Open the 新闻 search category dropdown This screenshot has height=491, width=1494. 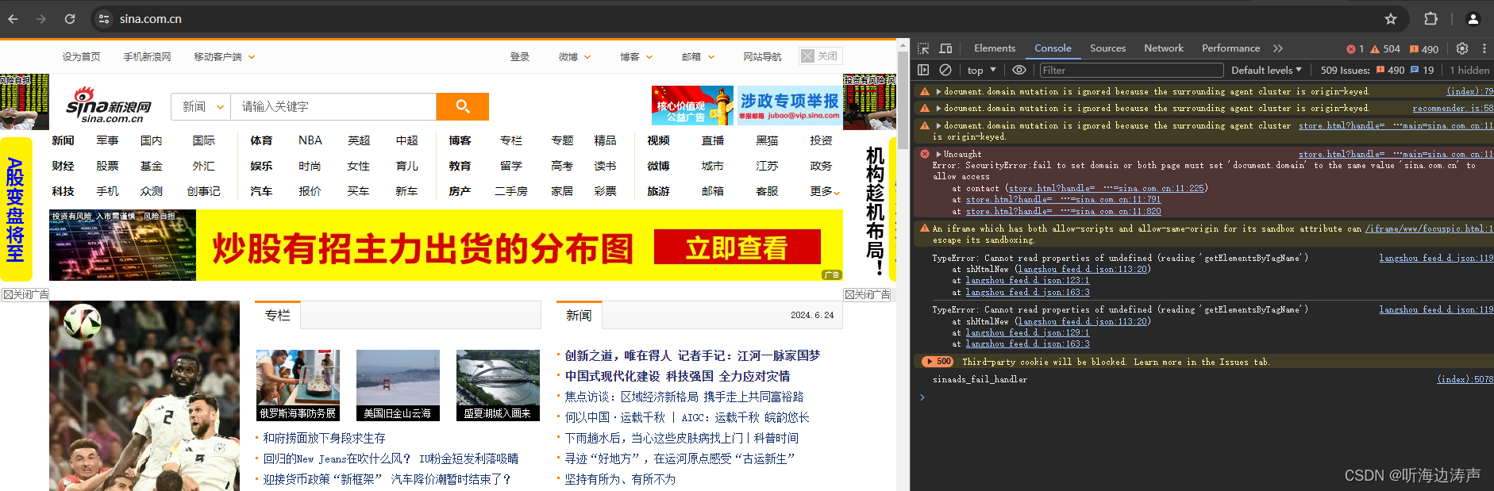tap(202, 106)
